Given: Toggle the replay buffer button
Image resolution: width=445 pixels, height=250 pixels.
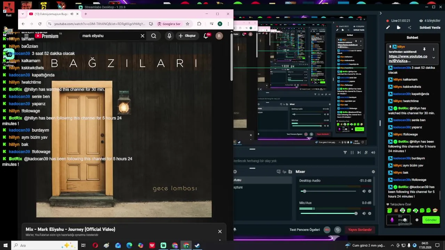Looking at the screenshot, I should coord(337,230).
